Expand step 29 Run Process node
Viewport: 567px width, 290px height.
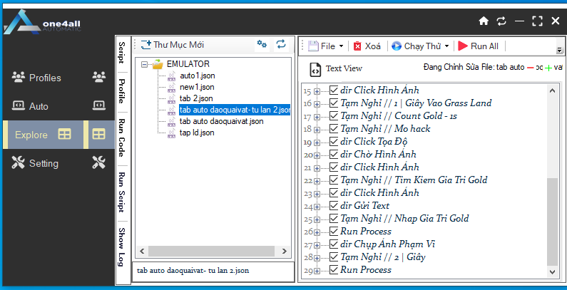click(x=317, y=271)
